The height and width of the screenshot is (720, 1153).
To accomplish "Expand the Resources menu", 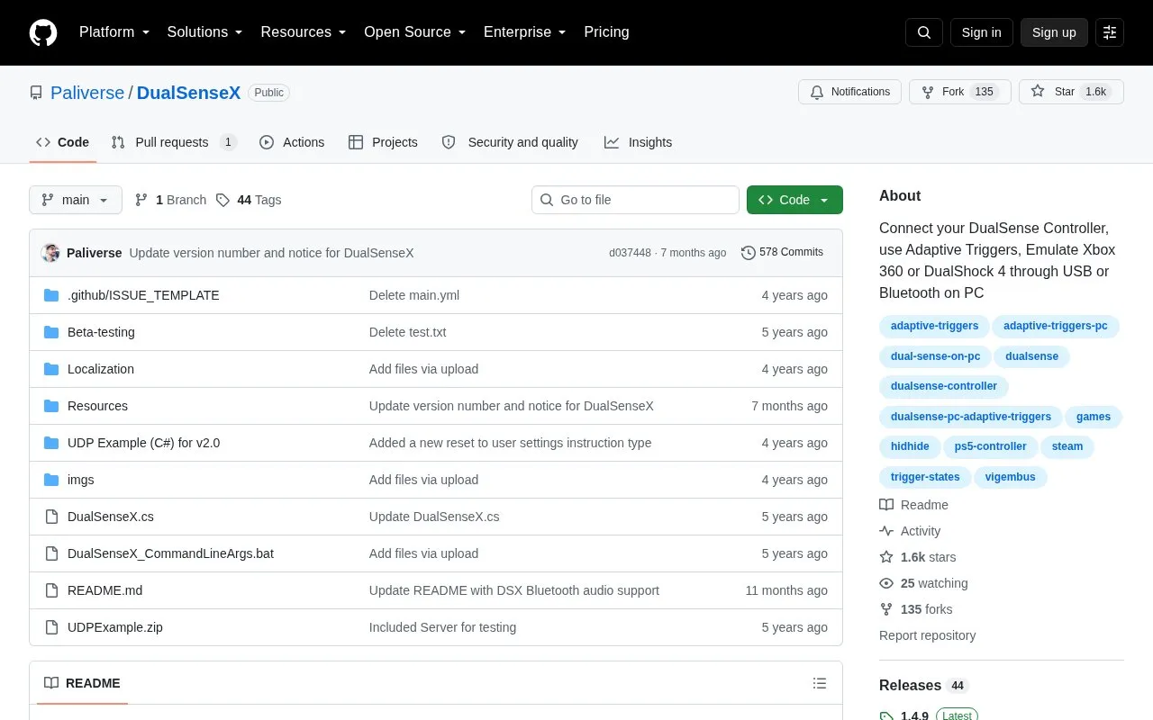I will 304,32.
